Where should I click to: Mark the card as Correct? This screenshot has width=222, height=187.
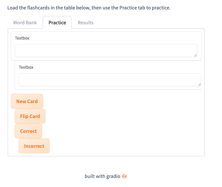[x=29, y=131]
